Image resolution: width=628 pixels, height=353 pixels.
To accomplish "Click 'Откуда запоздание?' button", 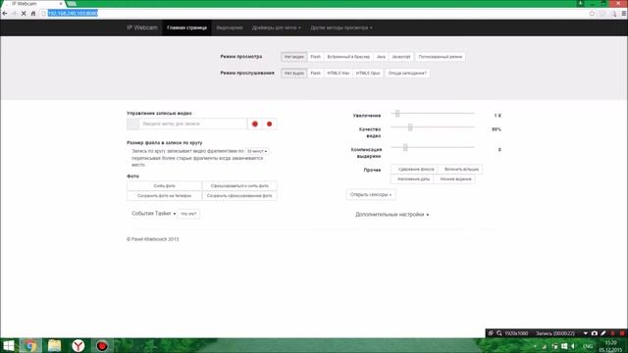I will click(407, 74).
